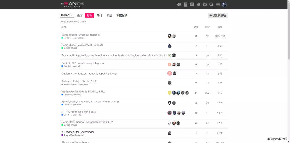Click the Sanic Framework logo
Viewport: 290px width, 143px height.
pyautogui.click(x=72, y=5)
